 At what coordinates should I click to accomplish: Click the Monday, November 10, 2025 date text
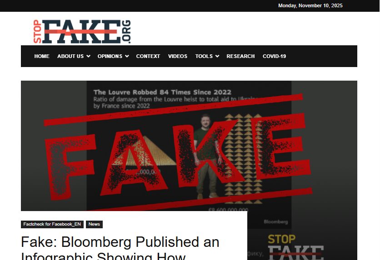pyautogui.click(x=310, y=5)
